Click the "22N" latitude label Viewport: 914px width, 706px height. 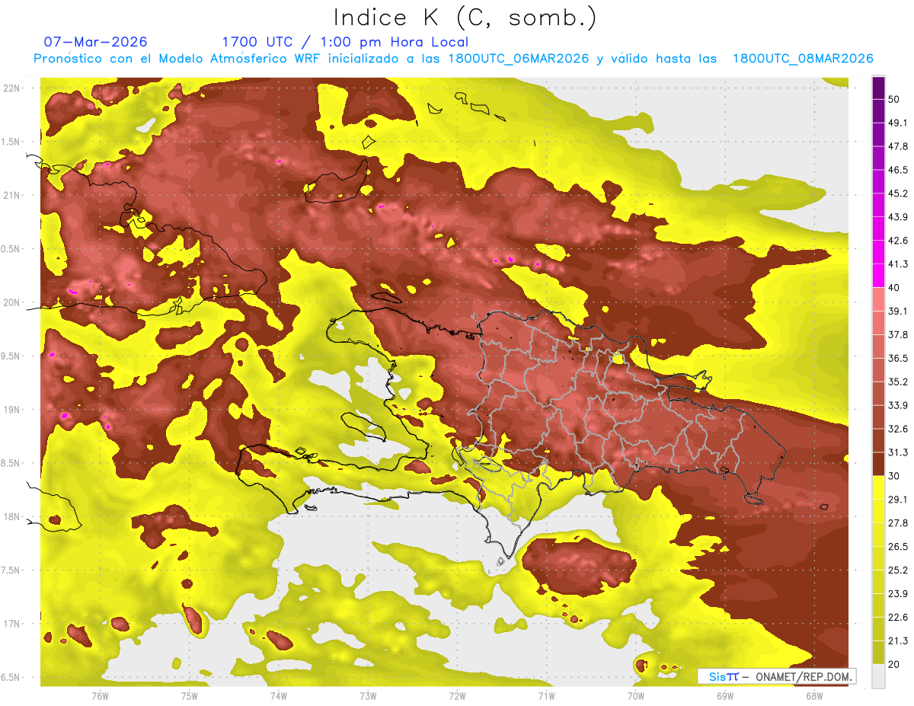[x=11, y=88]
